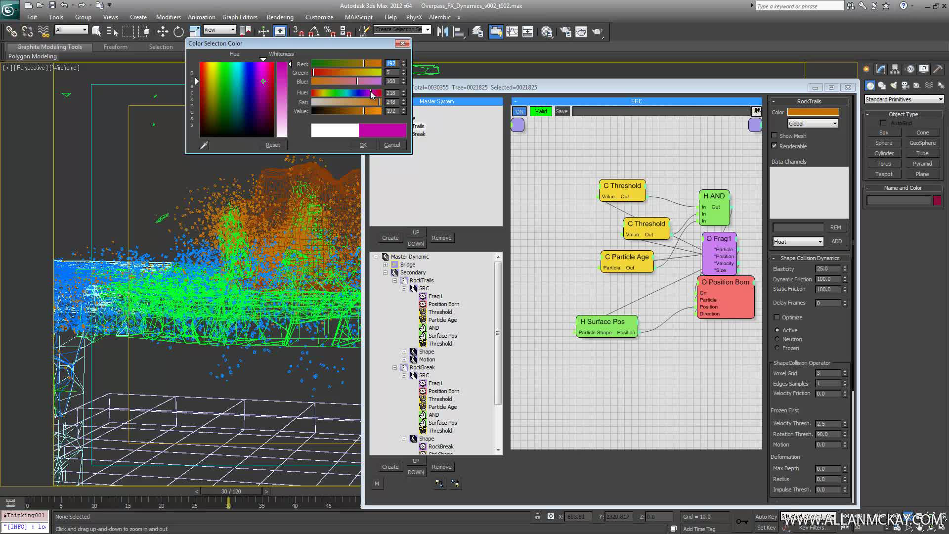Uncheck the Renderable checkbox
Image resolution: width=949 pixels, height=534 pixels.
click(775, 146)
